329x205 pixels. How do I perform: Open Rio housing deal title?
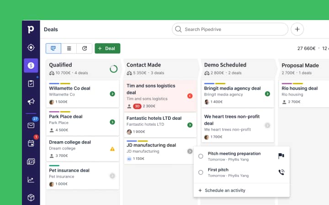[x=300, y=88]
